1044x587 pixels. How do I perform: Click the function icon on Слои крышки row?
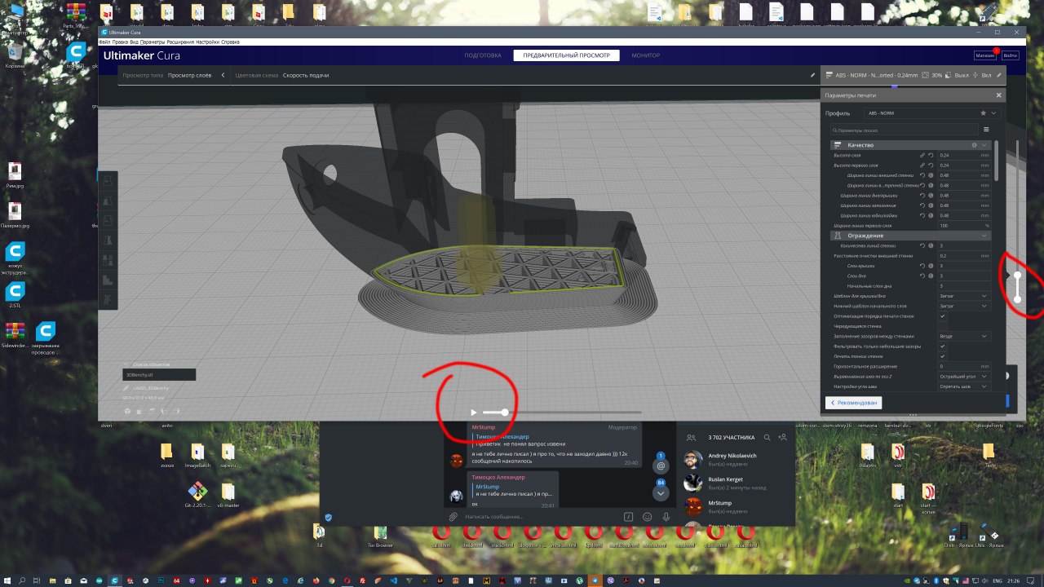click(931, 266)
